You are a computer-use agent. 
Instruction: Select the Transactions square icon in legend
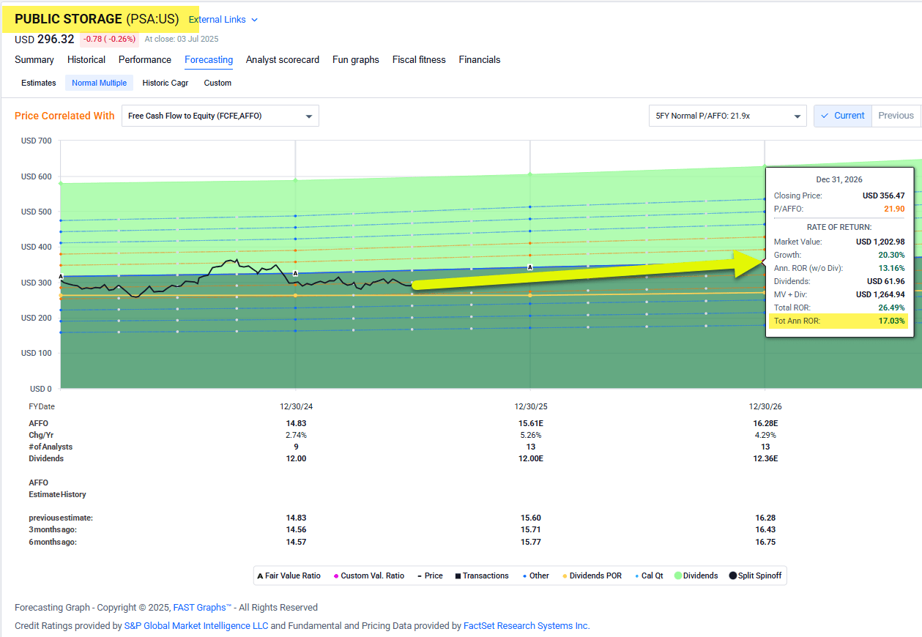(459, 576)
